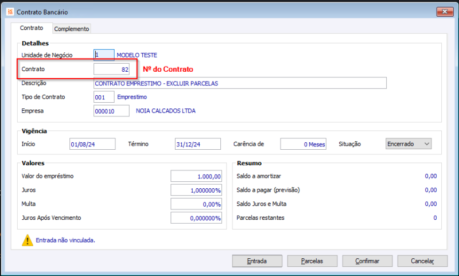
Task: Focus the Unidade de Negócio field
Action: coord(104,55)
